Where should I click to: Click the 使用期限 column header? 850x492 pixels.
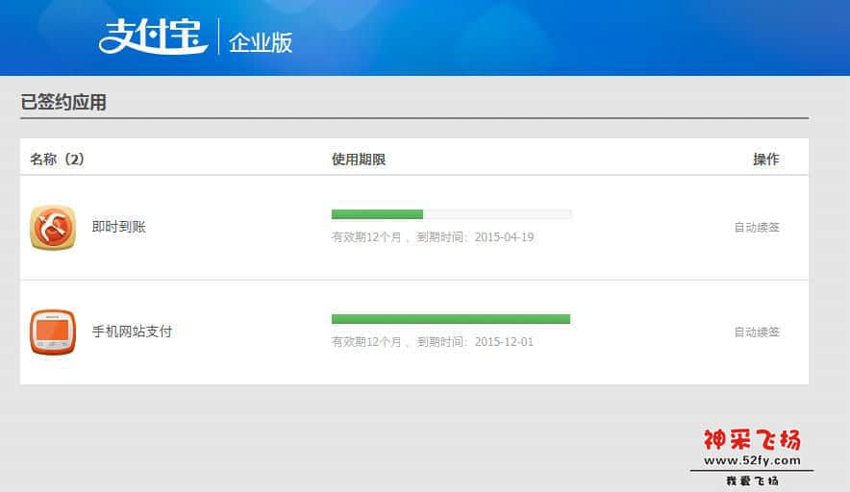(359, 160)
